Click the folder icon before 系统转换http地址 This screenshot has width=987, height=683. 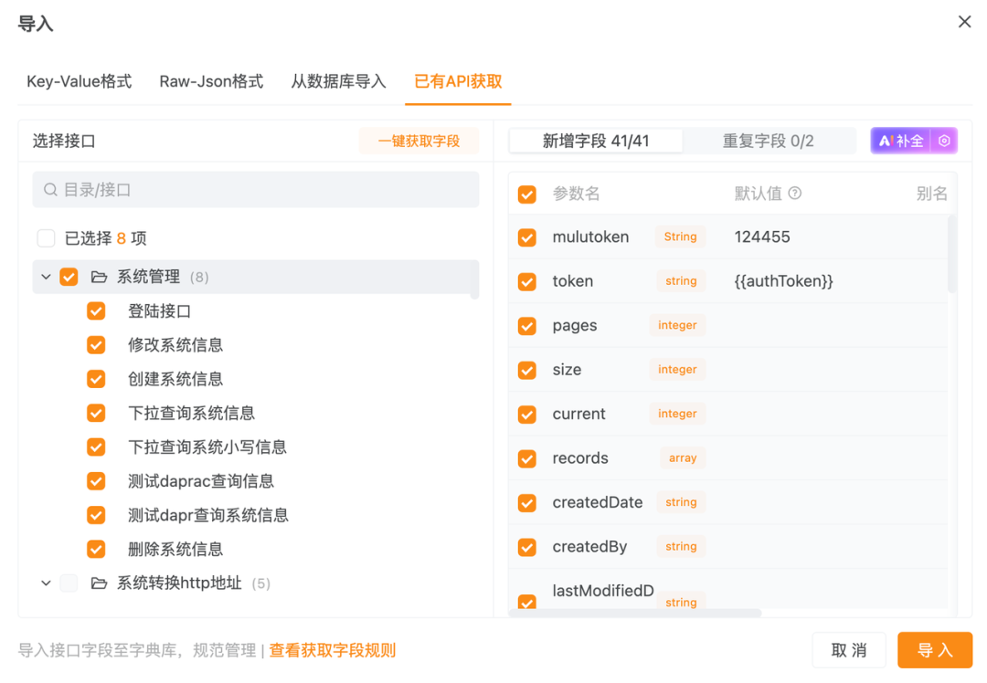pyautogui.click(x=100, y=583)
